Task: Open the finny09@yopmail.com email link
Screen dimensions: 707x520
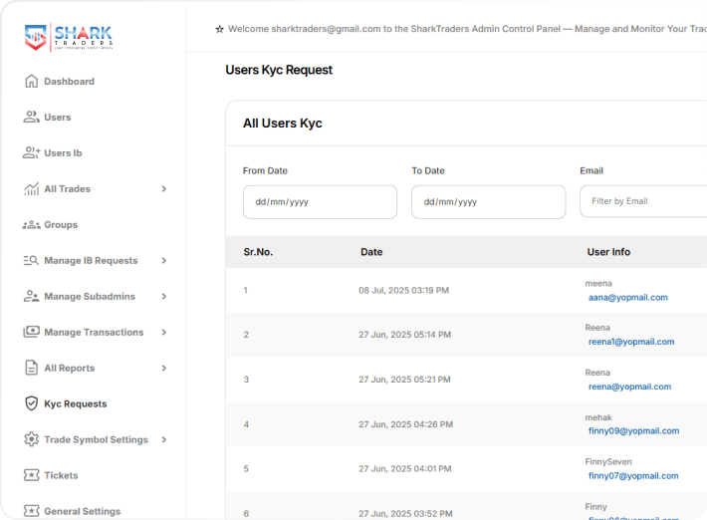Action: (633, 430)
